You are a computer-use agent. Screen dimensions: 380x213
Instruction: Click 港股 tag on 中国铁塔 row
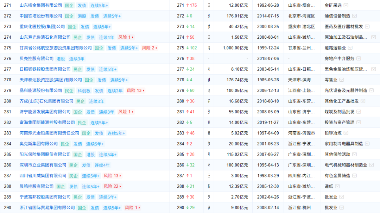coord(82,16)
